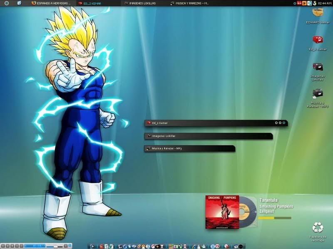Click the 'Tarantula' track title
The image size is (333, 249).
pyautogui.click(x=268, y=200)
